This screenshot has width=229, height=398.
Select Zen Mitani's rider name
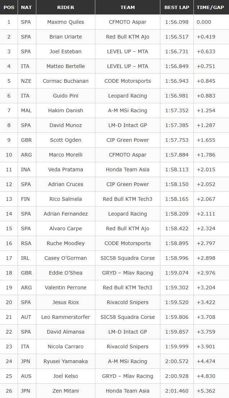65,391
